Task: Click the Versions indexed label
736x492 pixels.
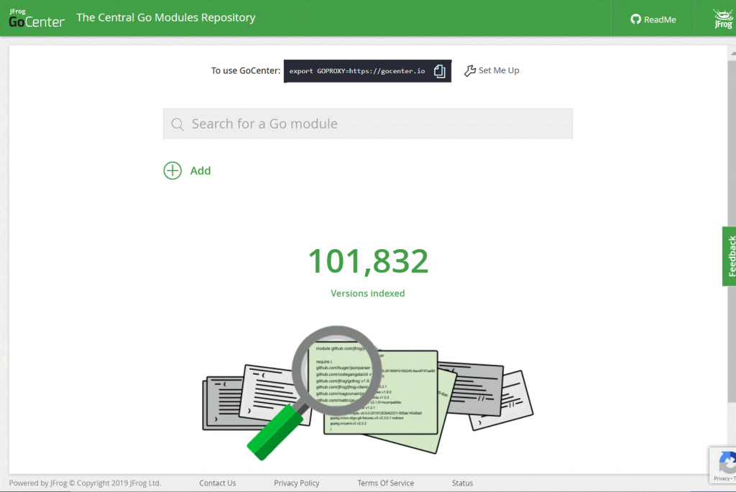Action: [x=367, y=294]
